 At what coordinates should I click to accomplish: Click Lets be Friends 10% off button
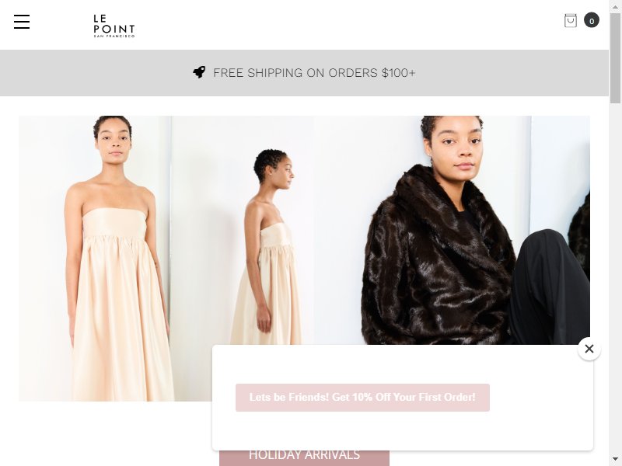point(362,398)
